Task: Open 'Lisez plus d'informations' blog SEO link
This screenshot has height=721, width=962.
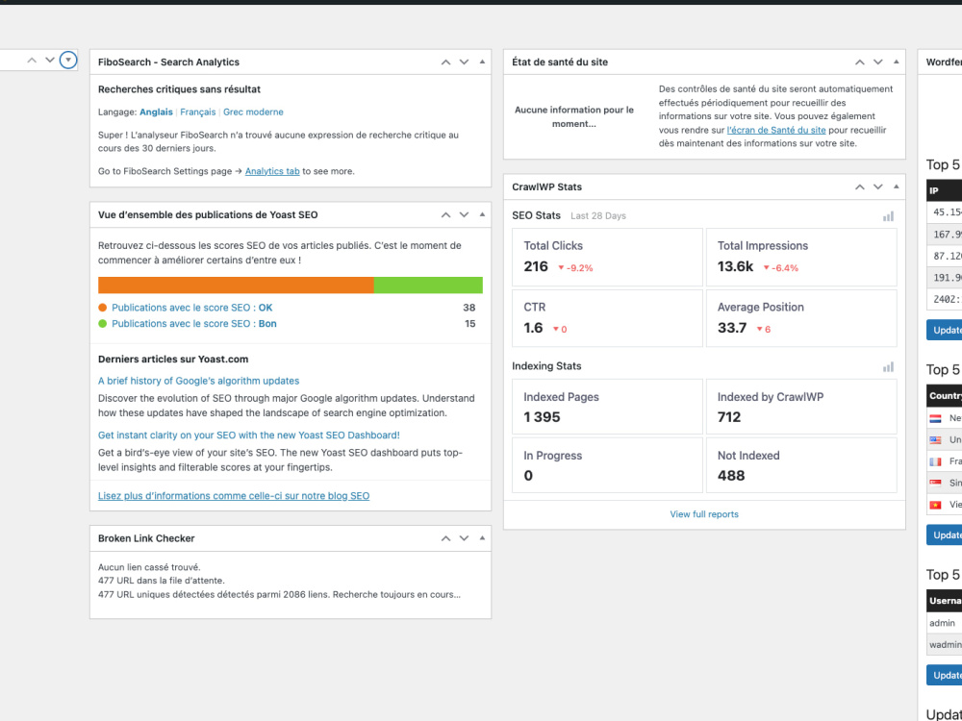Action: coord(234,496)
